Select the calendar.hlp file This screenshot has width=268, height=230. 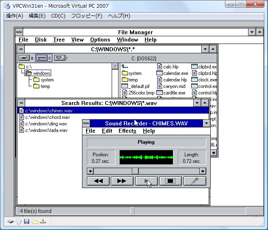[x=172, y=80]
